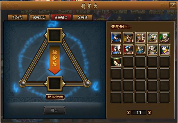Viewport: 178px width, 123px height.
Task: Go to next card page arrow
Action: click(x=149, y=112)
